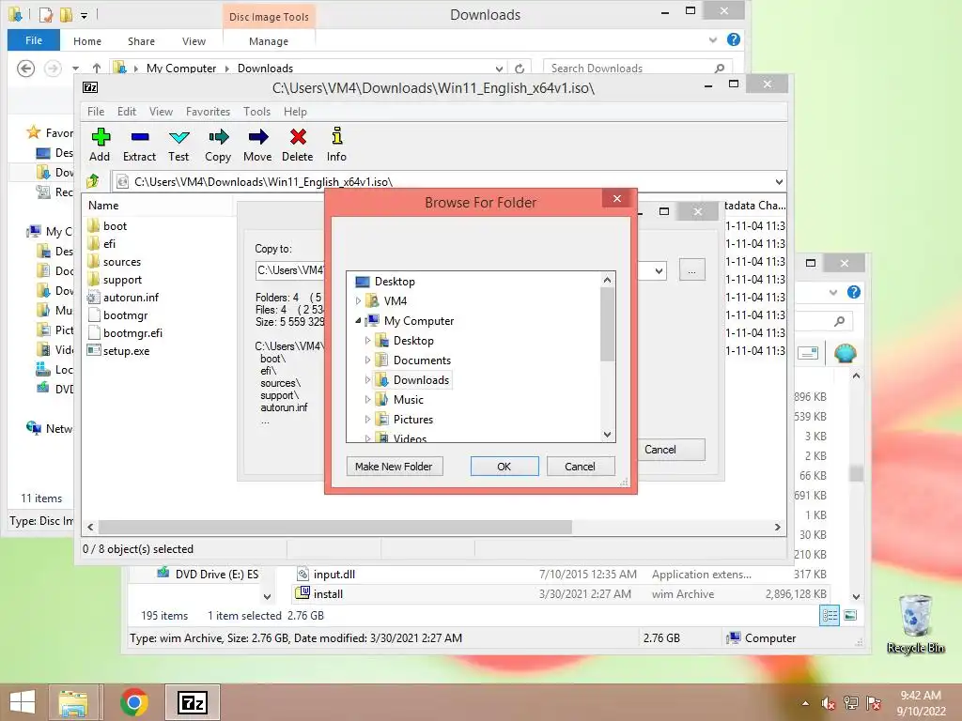Open the View menu in 7-Zip

[161, 112]
